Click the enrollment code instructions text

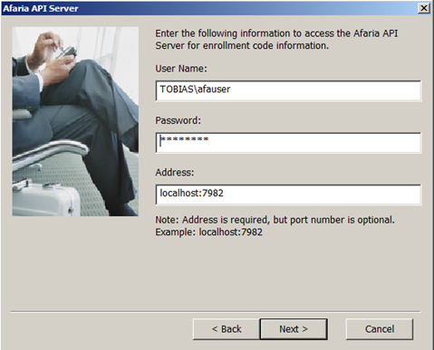[276, 39]
